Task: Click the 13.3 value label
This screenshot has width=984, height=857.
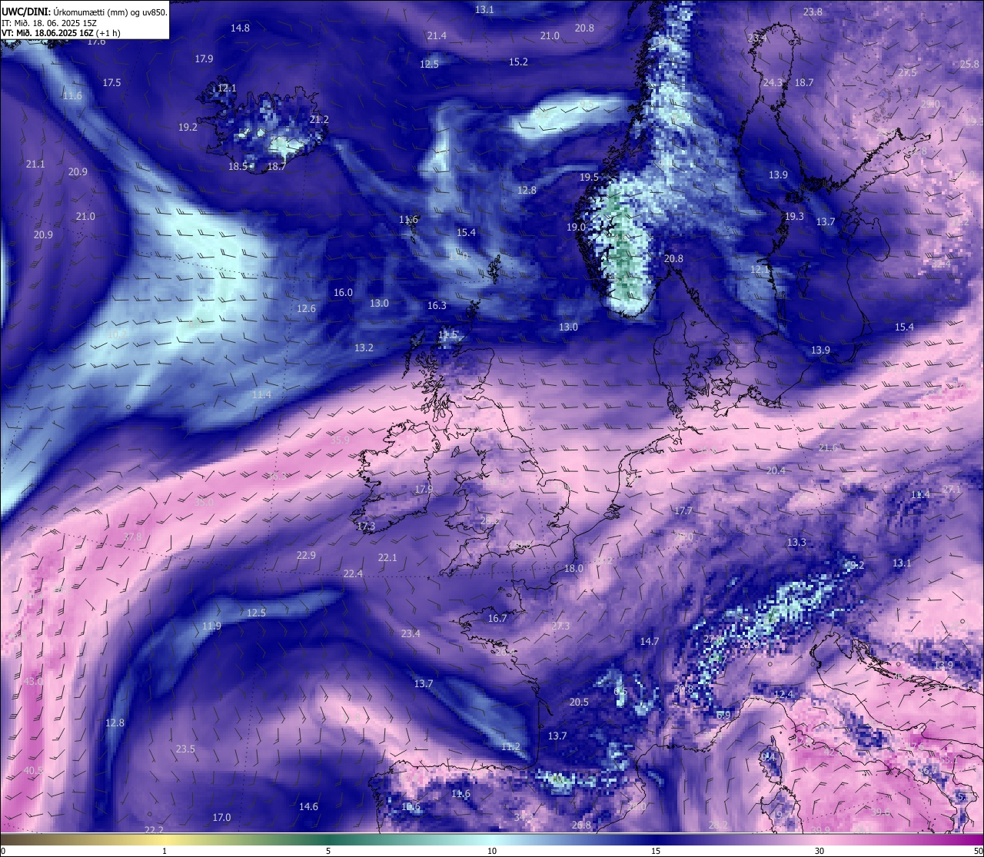Action: coord(796,543)
